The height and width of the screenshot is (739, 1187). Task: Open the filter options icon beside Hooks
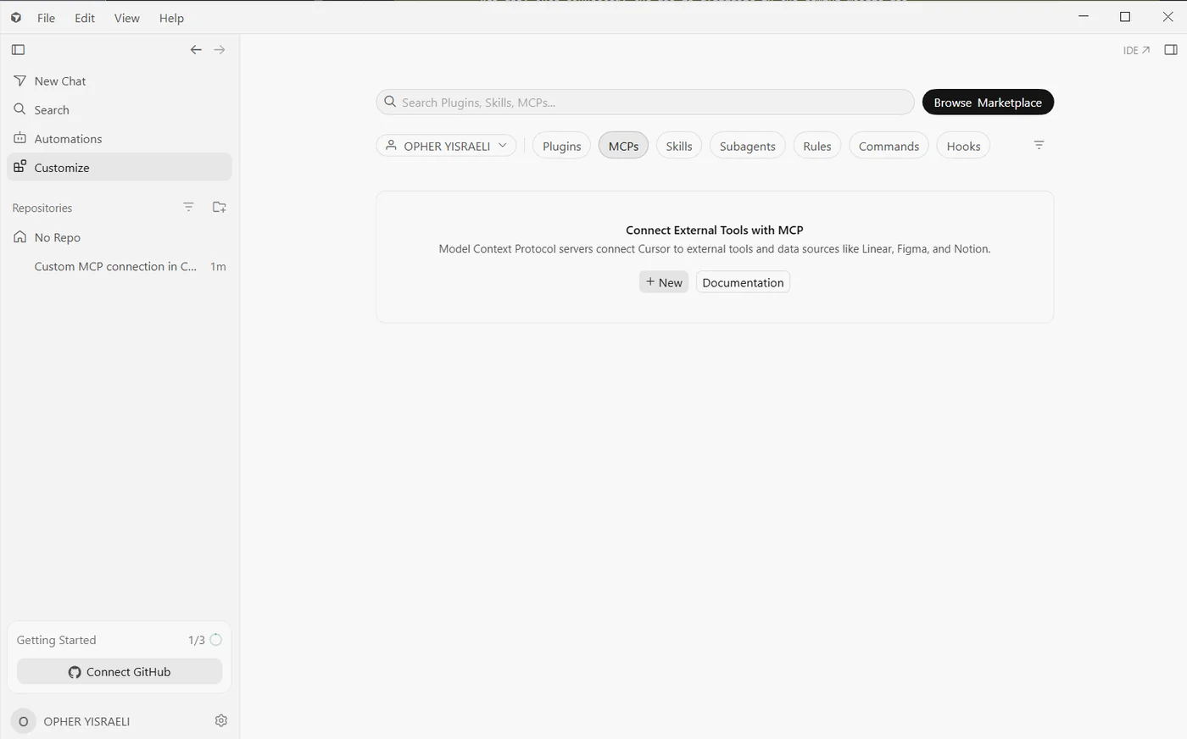pyautogui.click(x=1039, y=146)
